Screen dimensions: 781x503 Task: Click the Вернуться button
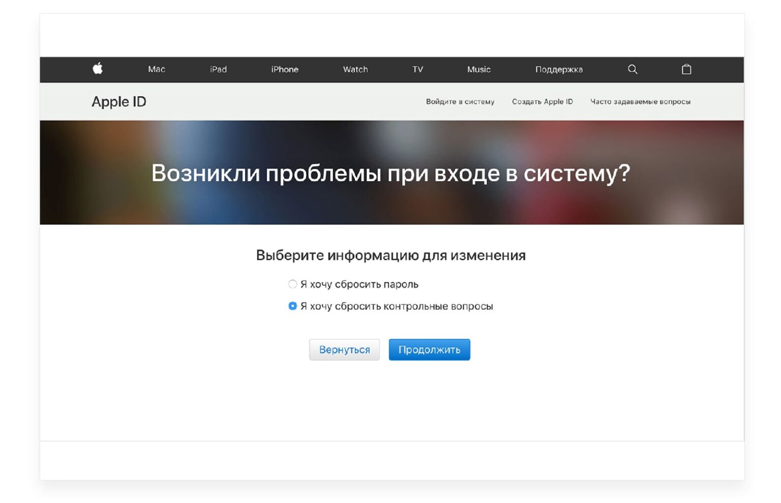pyautogui.click(x=344, y=349)
